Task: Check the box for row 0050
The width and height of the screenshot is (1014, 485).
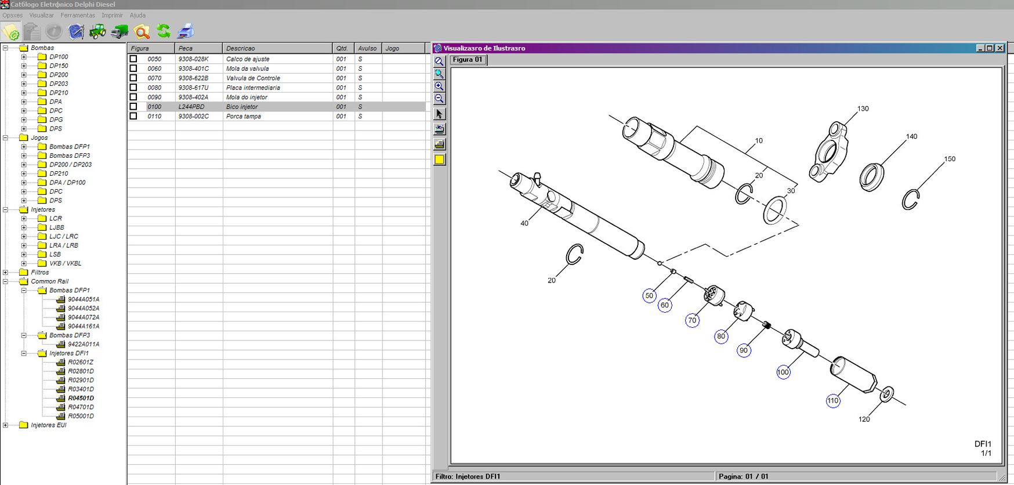Action: click(x=133, y=59)
